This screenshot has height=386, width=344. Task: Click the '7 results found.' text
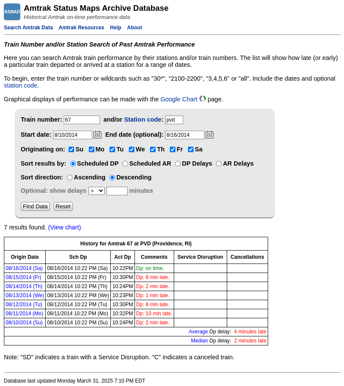[x=25, y=227]
